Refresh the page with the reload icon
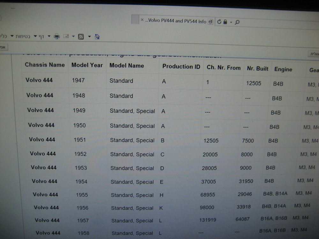319x239 pixels. point(219,22)
